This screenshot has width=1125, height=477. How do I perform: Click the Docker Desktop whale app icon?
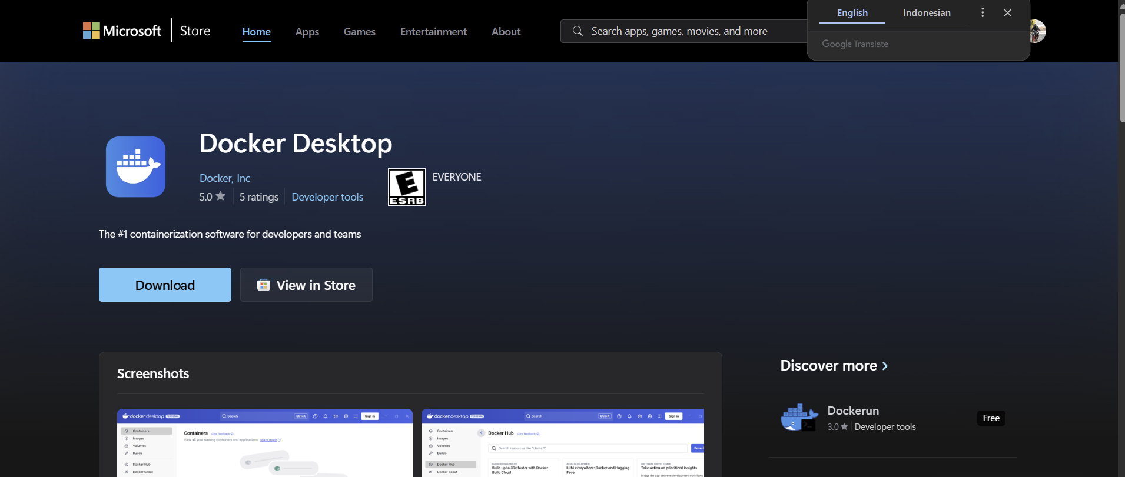pyautogui.click(x=135, y=167)
